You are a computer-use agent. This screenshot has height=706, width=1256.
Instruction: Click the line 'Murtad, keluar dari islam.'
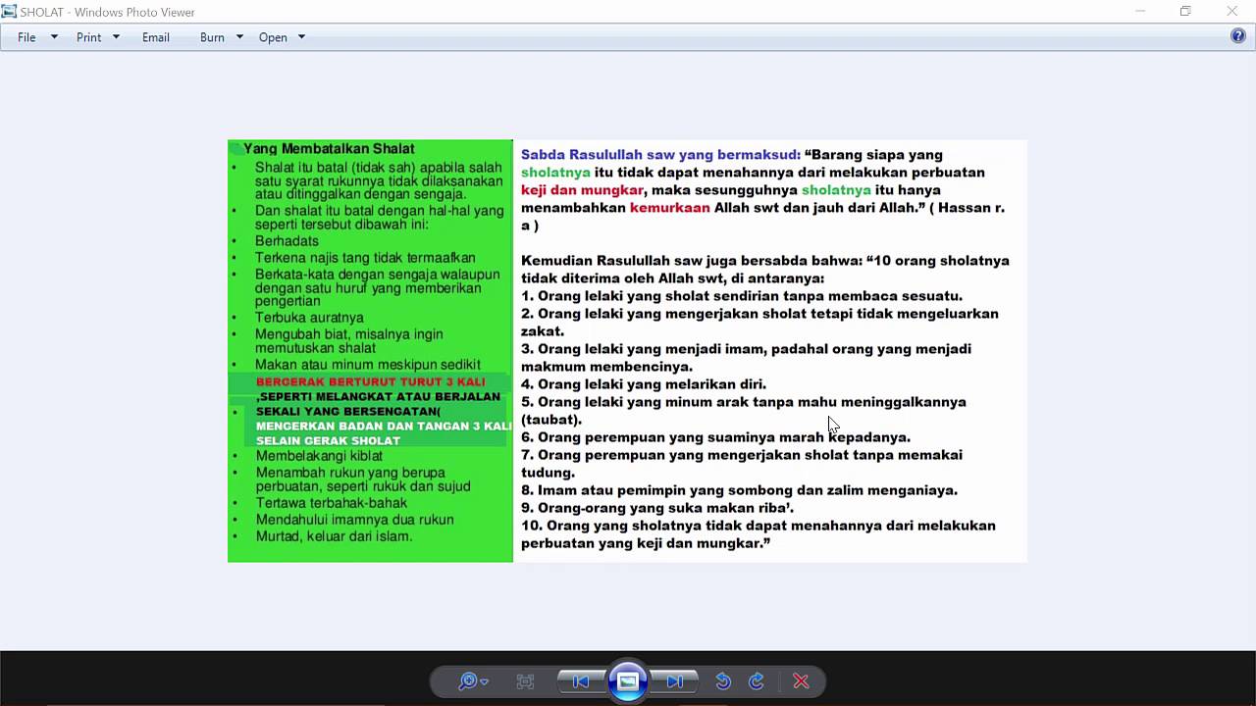pos(334,536)
